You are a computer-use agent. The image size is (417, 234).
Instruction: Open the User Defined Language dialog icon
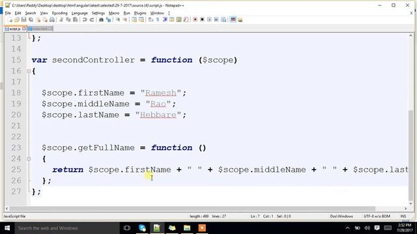[172, 19]
